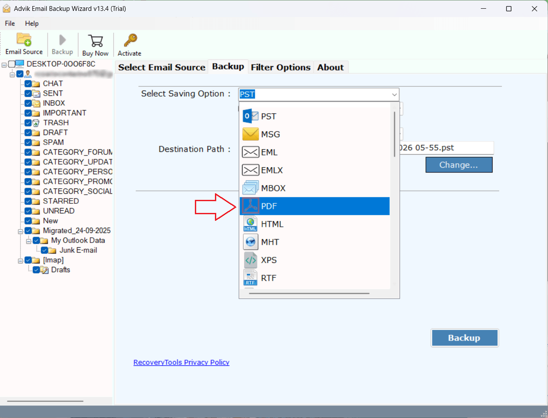Uncheck the New folder checkbox
Screen dimensions: 548x418
pyautogui.click(x=28, y=221)
